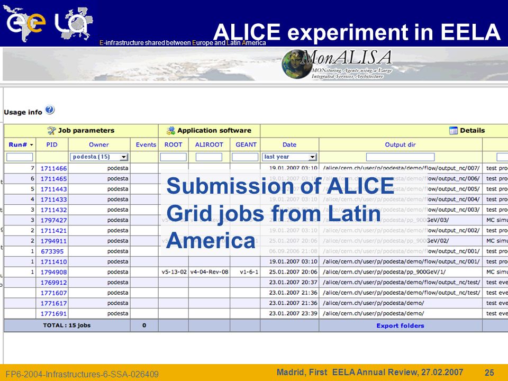This screenshot has height=381, width=508.
Task: Open job PID 1797427
Action: (x=53, y=220)
